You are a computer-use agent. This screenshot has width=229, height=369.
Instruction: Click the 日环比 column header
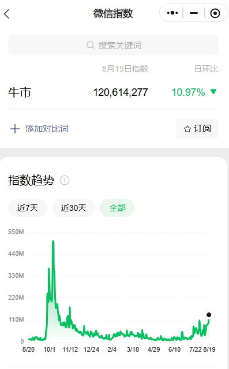coord(206,69)
